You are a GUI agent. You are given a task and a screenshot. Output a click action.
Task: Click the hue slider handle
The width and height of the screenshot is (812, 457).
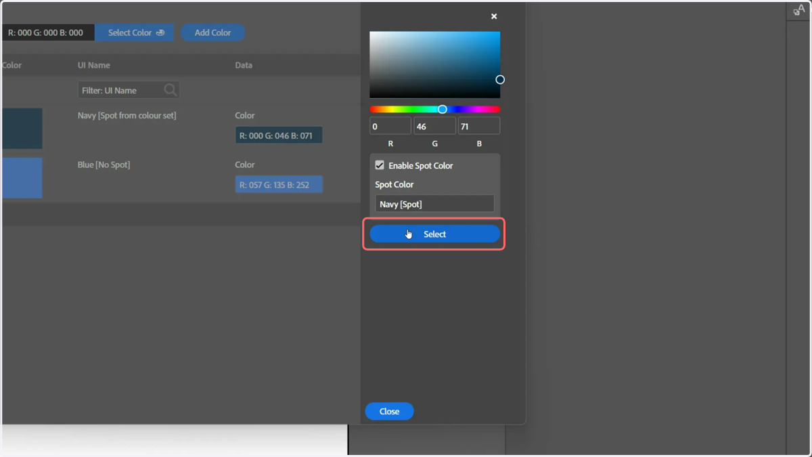click(x=442, y=109)
